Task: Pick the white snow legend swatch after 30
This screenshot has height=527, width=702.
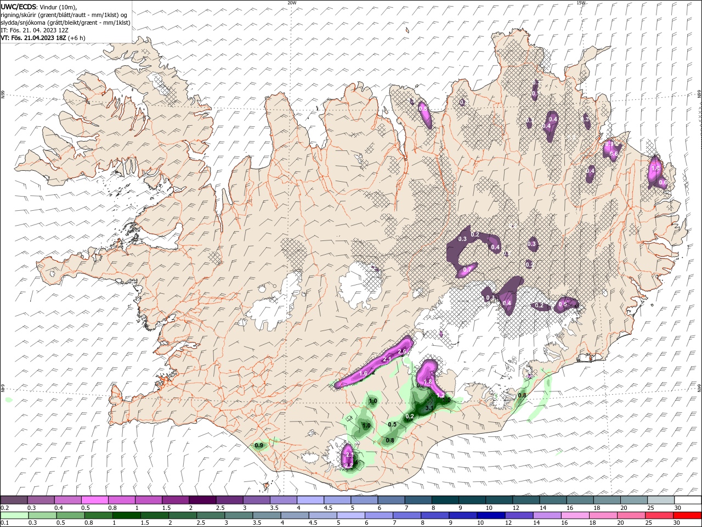Action: pyautogui.click(x=688, y=500)
